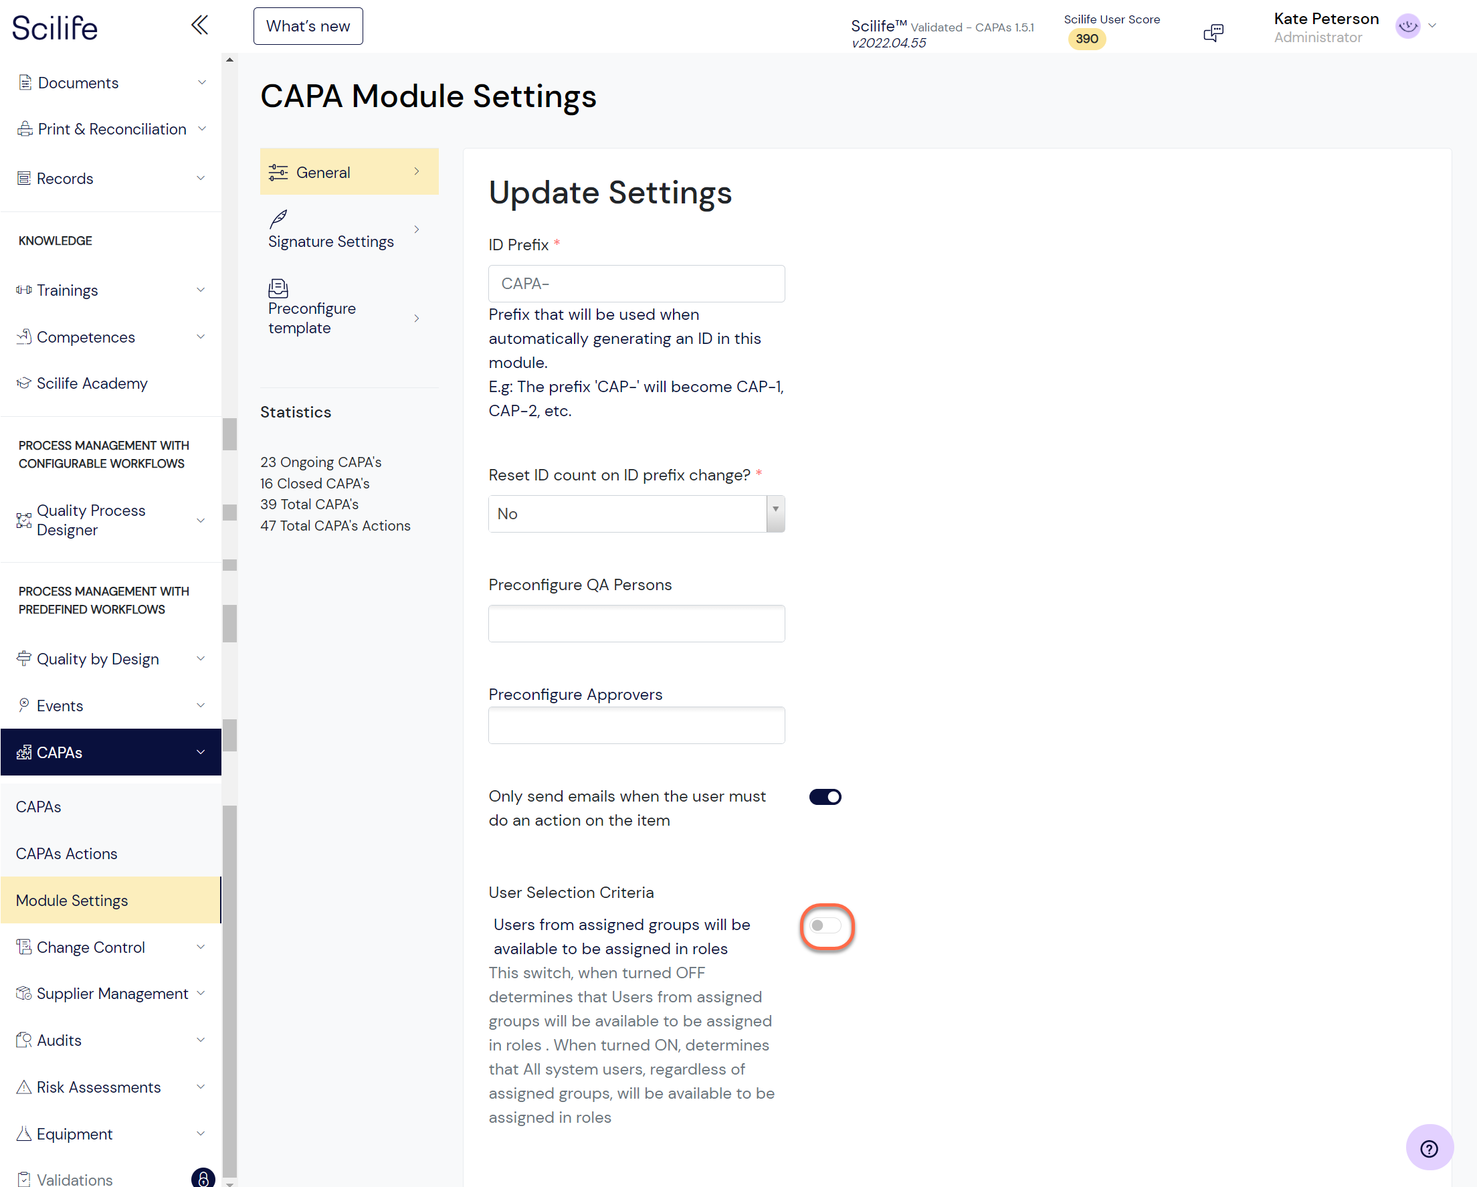Click the sidebar scrollbar up arrow
The width and height of the screenshot is (1477, 1187).
[x=229, y=60]
